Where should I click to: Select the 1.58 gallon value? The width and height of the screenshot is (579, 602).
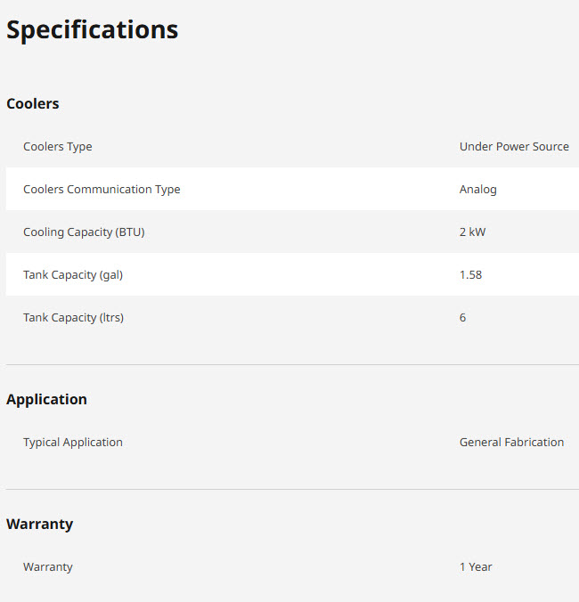coord(470,274)
